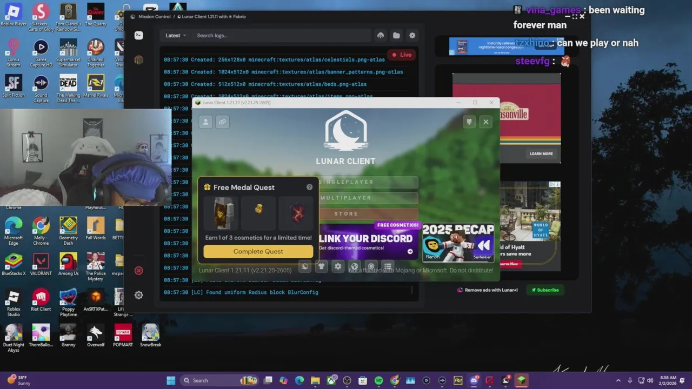This screenshot has height=389, width=692.
Task: Toggle the Live log indicator
Action: click(x=402, y=55)
